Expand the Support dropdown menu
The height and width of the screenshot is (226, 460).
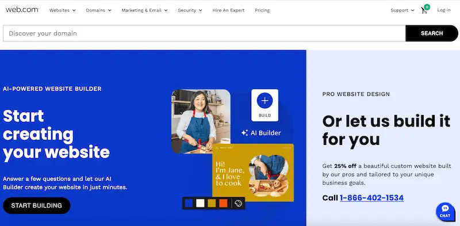click(402, 10)
